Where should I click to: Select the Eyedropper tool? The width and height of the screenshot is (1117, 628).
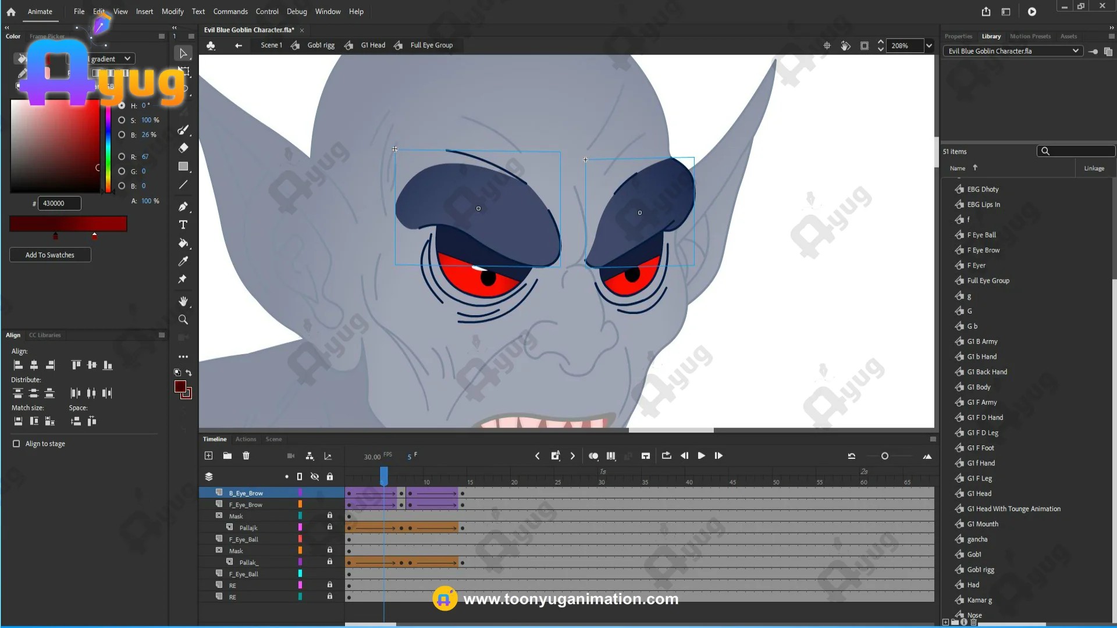tap(183, 261)
